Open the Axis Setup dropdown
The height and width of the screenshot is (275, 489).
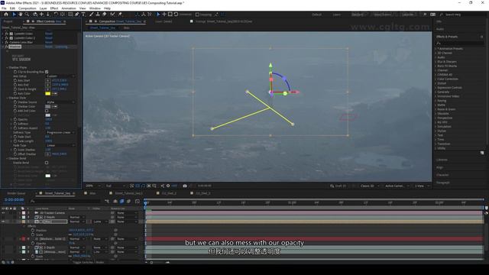click(x=60, y=76)
